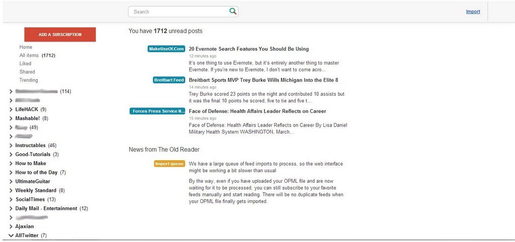Collapse the AllTwitter folder

coord(11,235)
